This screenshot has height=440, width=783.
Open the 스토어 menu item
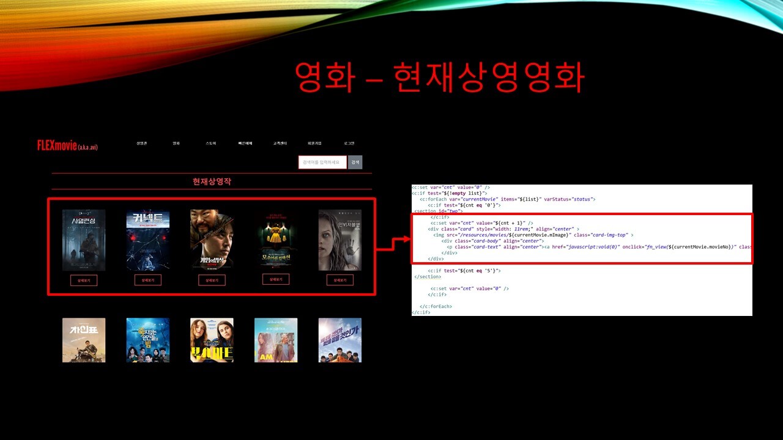pyautogui.click(x=211, y=144)
